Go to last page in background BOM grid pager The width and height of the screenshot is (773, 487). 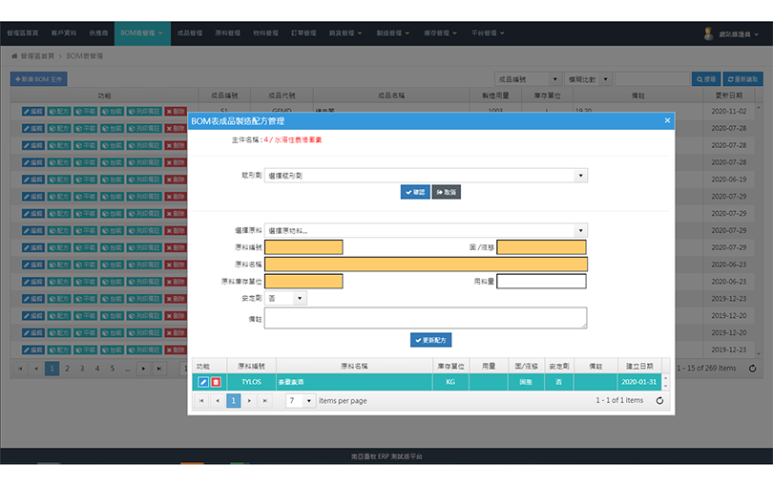click(158, 368)
